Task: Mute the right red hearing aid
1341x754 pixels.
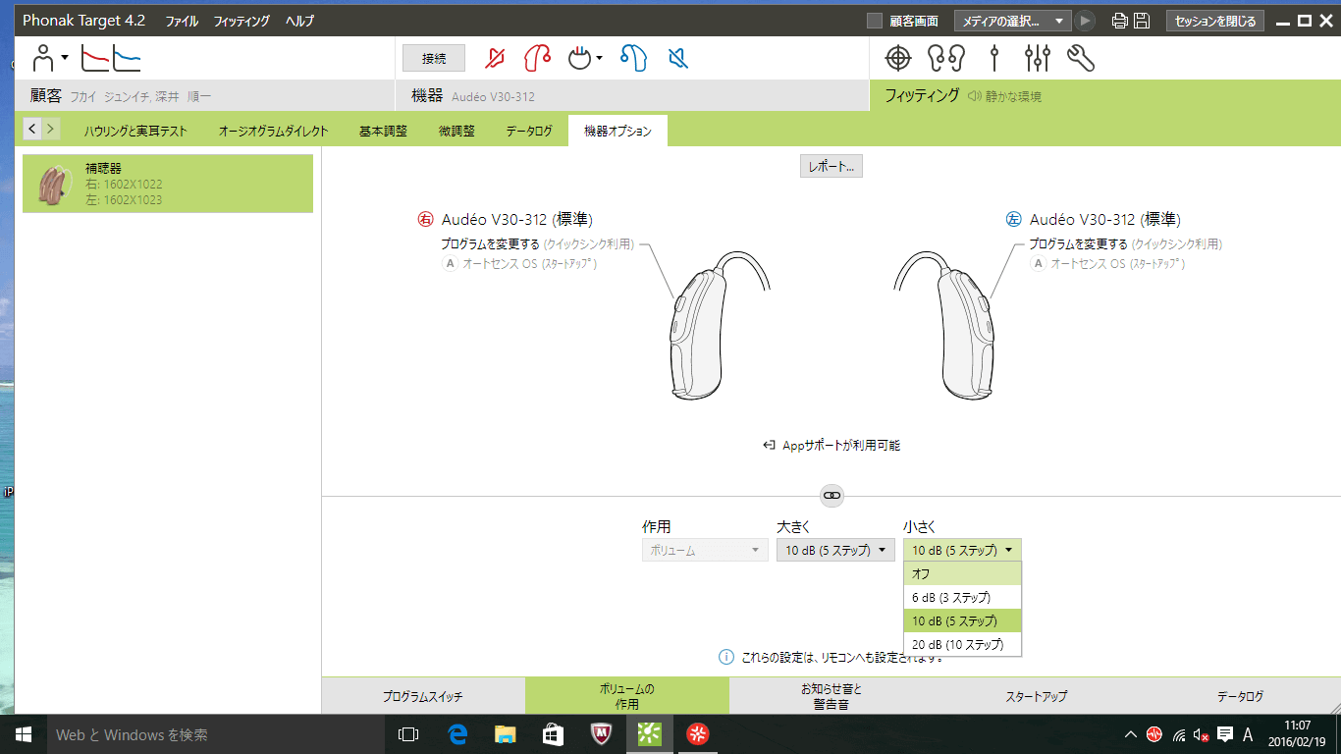Action: (495, 59)
